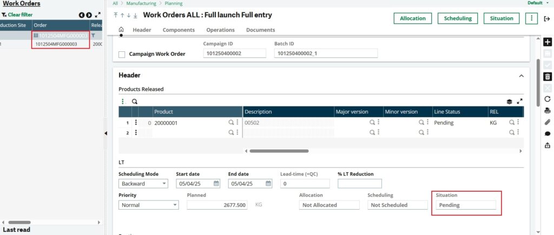
Task: Open the Start date calendar picker
Action: point(216,184)
